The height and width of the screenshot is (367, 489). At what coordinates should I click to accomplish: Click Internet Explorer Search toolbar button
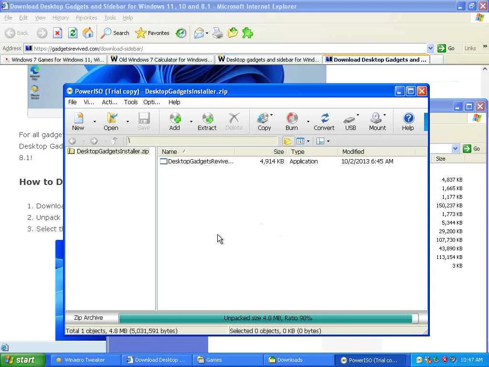point(115,33)
